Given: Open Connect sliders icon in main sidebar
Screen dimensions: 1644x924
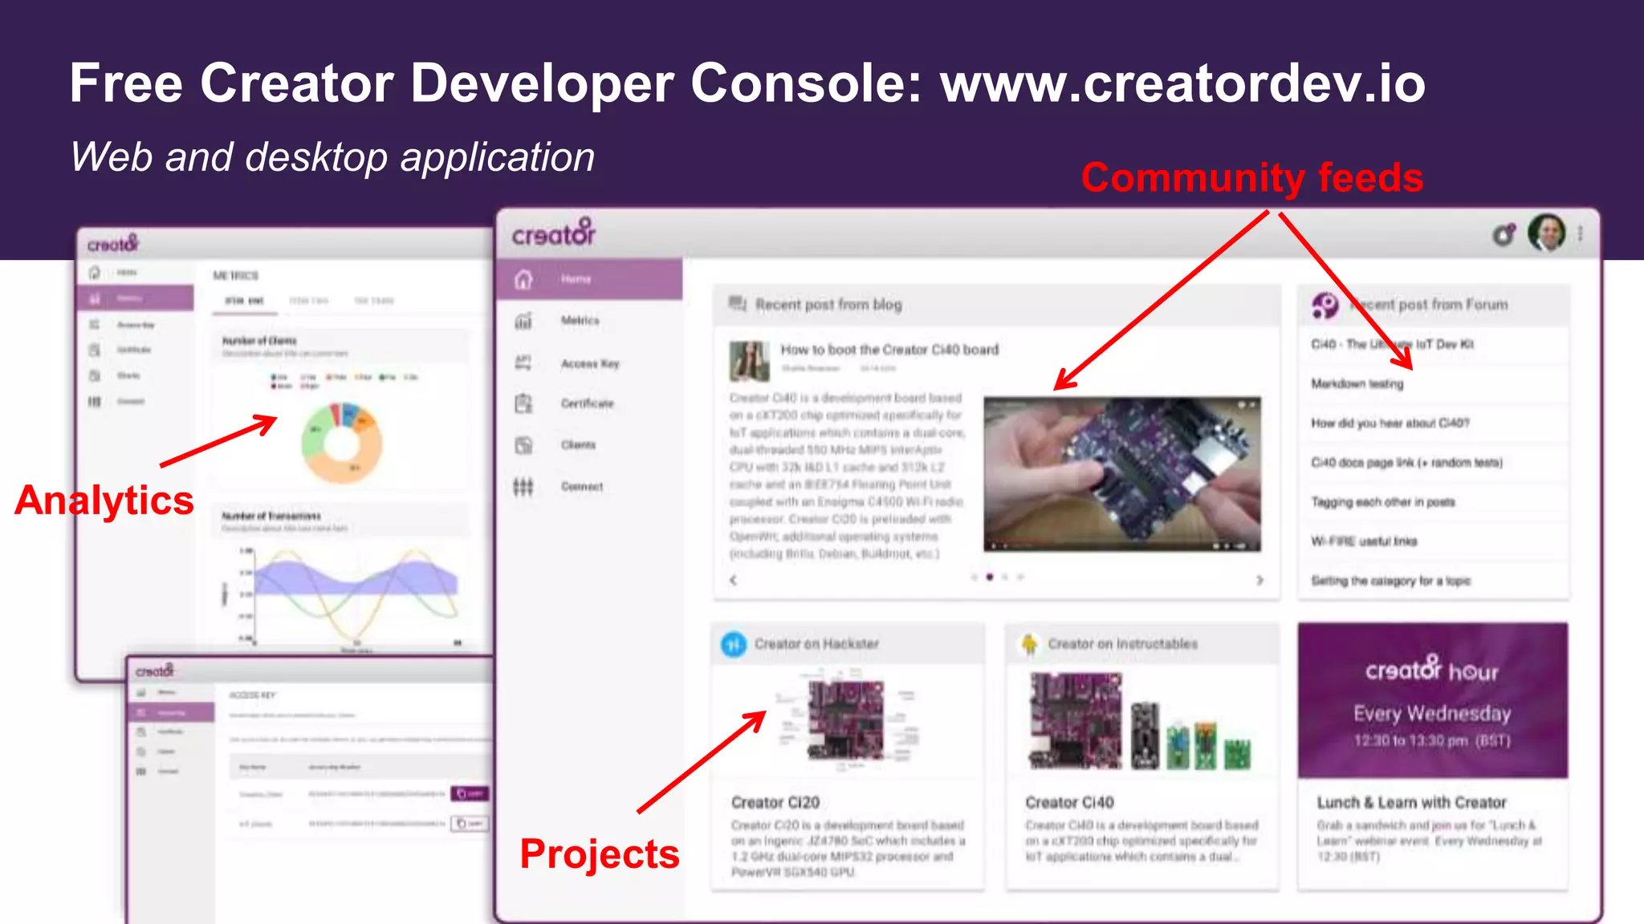Looking at the screenshot, I should [523, 486].
